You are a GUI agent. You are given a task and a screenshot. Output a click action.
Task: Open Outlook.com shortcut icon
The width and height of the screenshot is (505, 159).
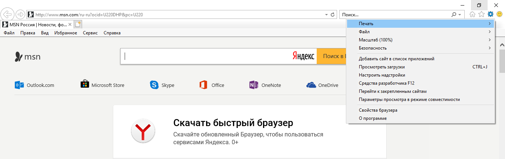19,85
